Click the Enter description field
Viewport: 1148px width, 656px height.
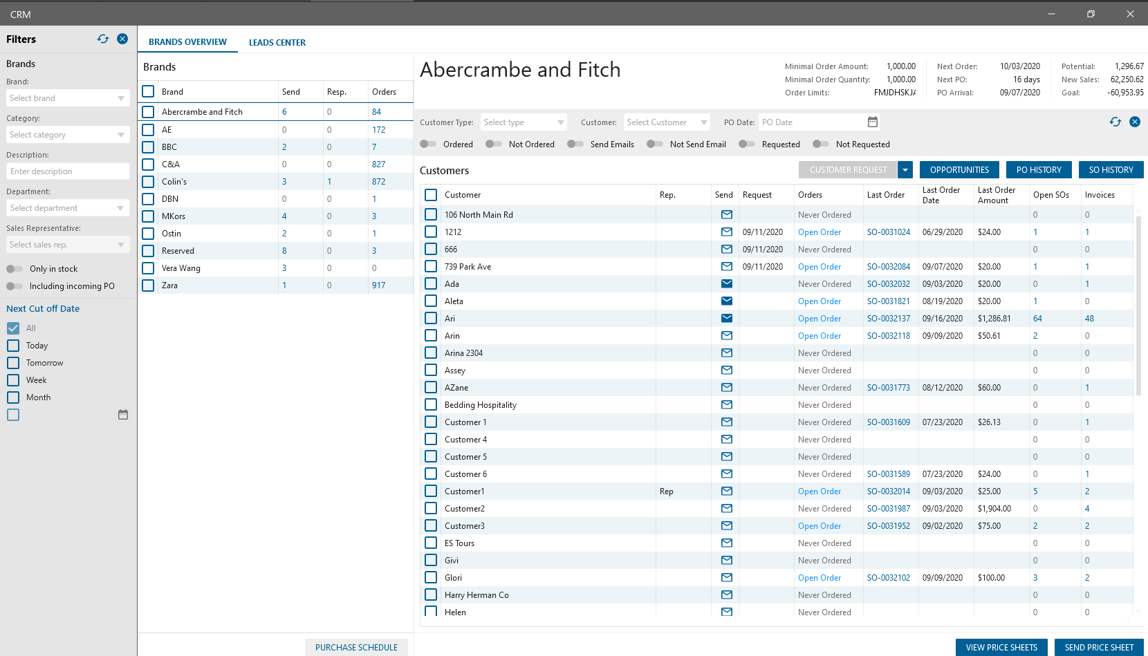[68, 171]
